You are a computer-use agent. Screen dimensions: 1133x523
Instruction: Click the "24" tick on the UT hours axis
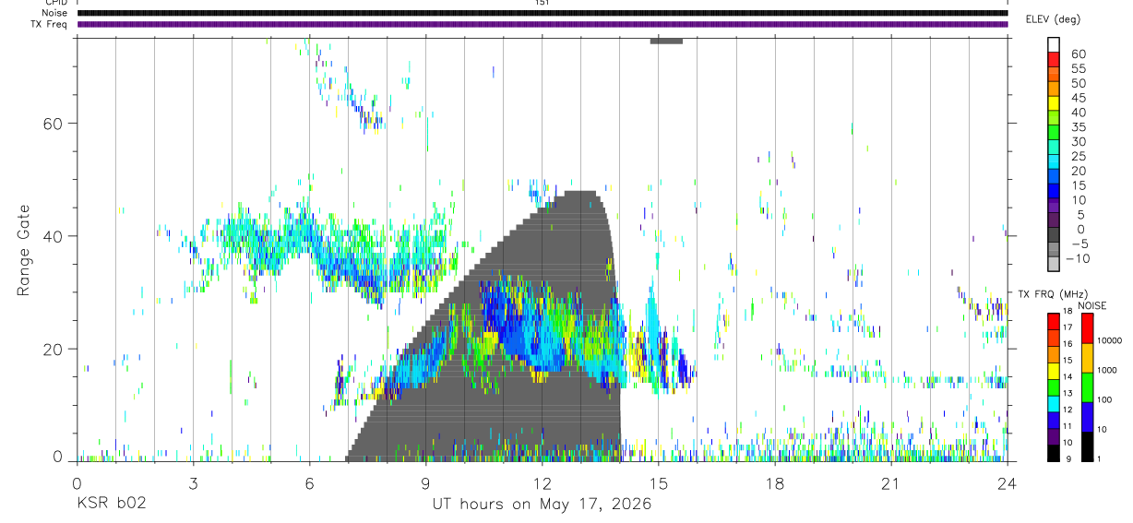[1008, 483]
